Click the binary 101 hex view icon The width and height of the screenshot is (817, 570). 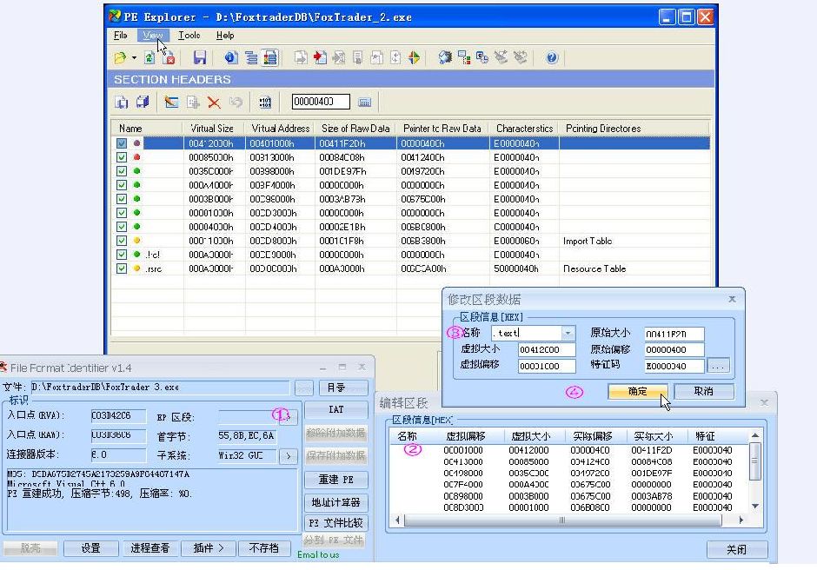(265, 103)
